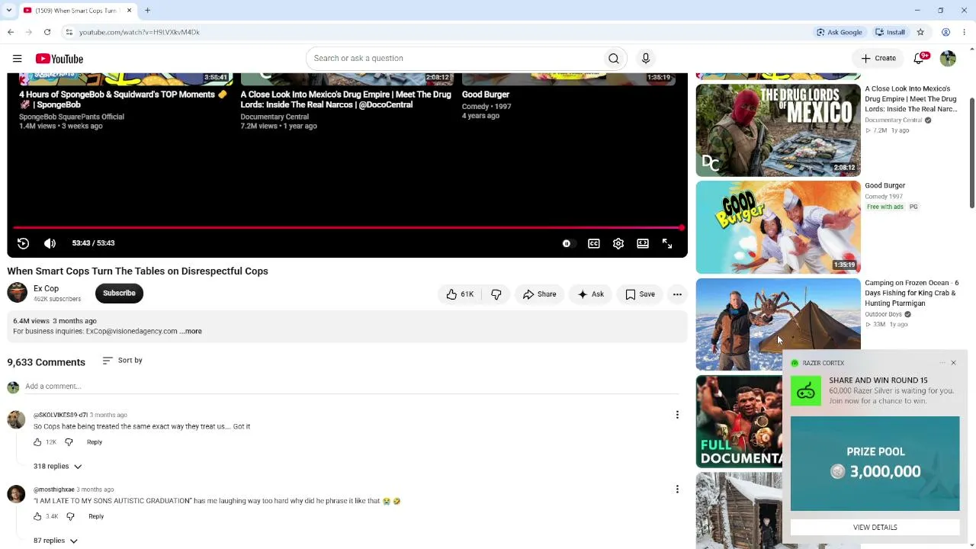Dislike the @SKOLVIKES89 comment

[x=69, y=442]
